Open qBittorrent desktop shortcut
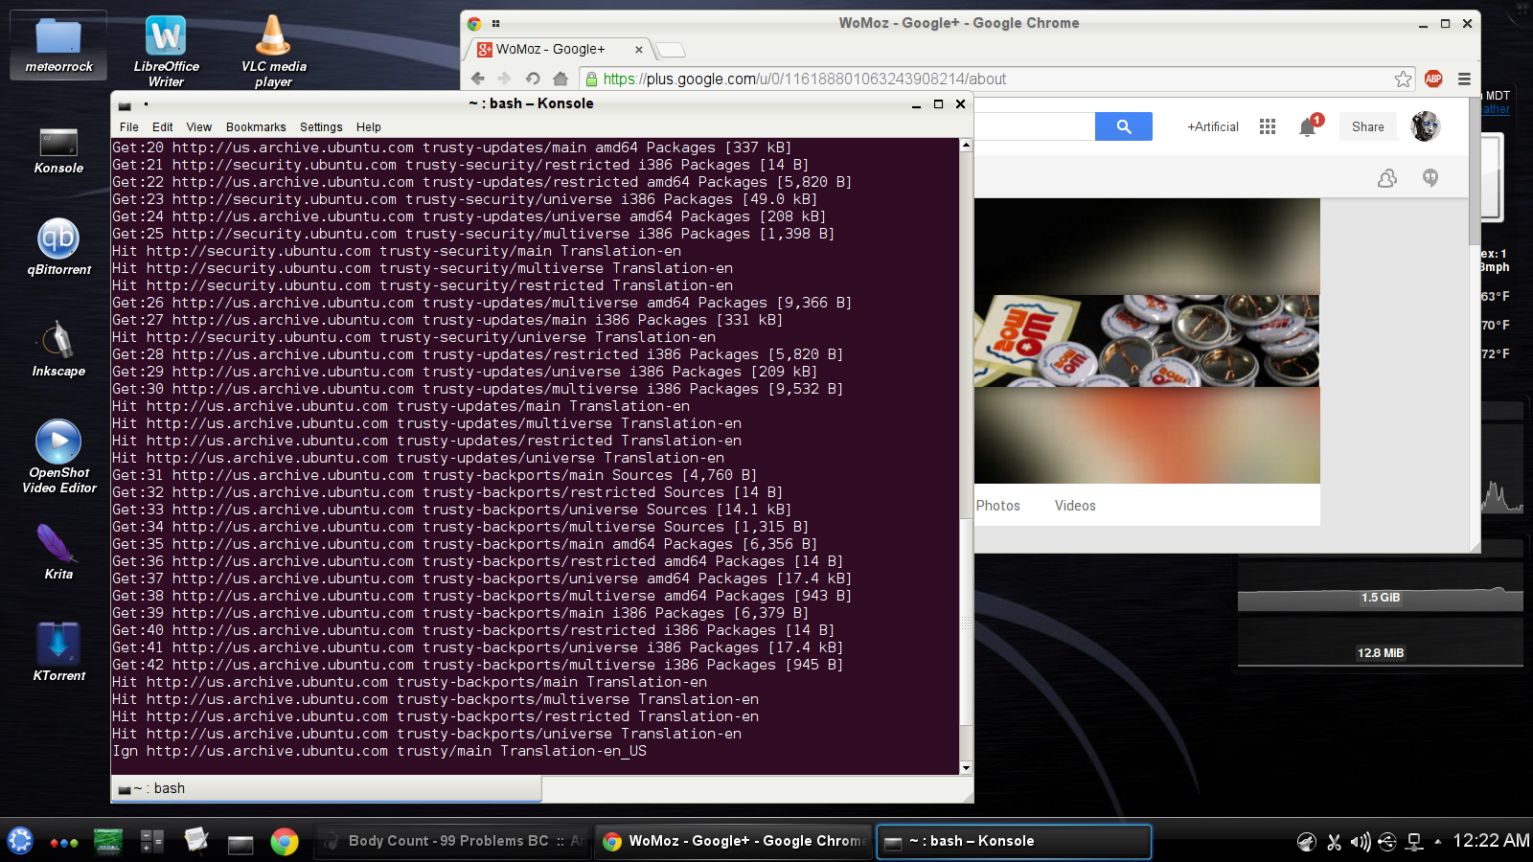 click(x=58, y=247)
